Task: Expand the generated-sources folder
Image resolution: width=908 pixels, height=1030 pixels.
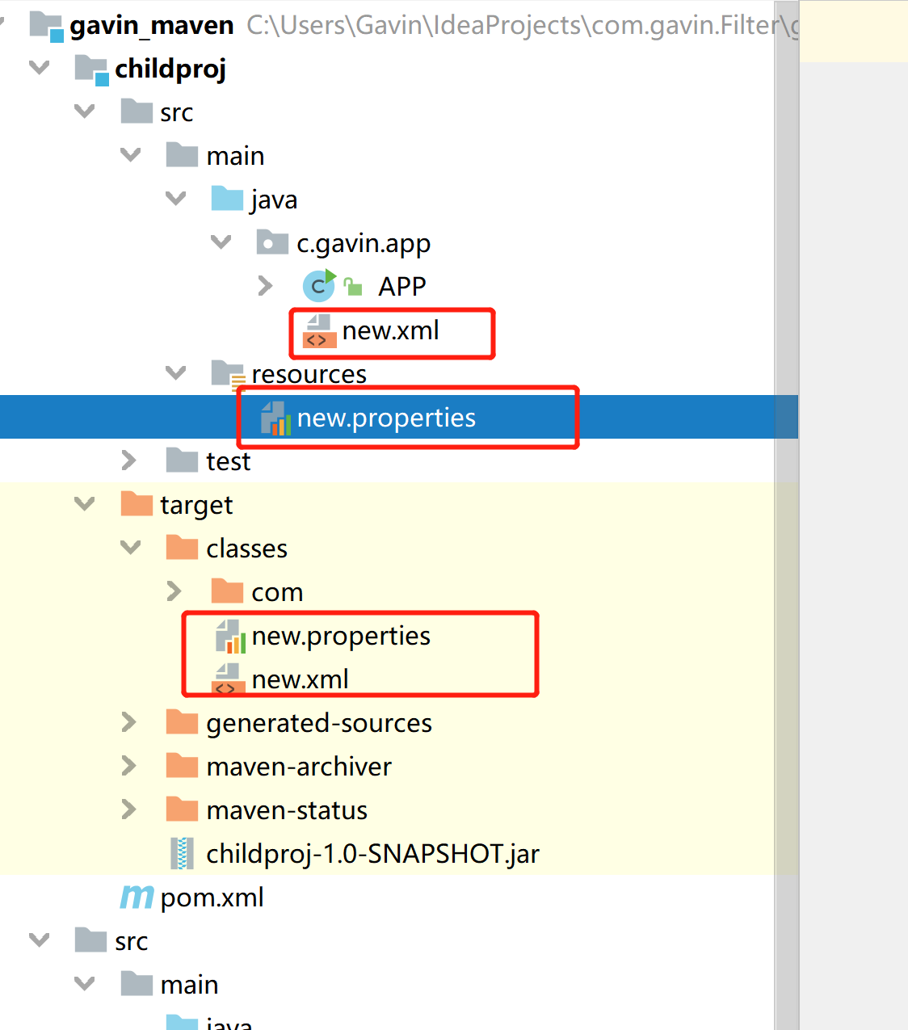Action: [128, 722]
